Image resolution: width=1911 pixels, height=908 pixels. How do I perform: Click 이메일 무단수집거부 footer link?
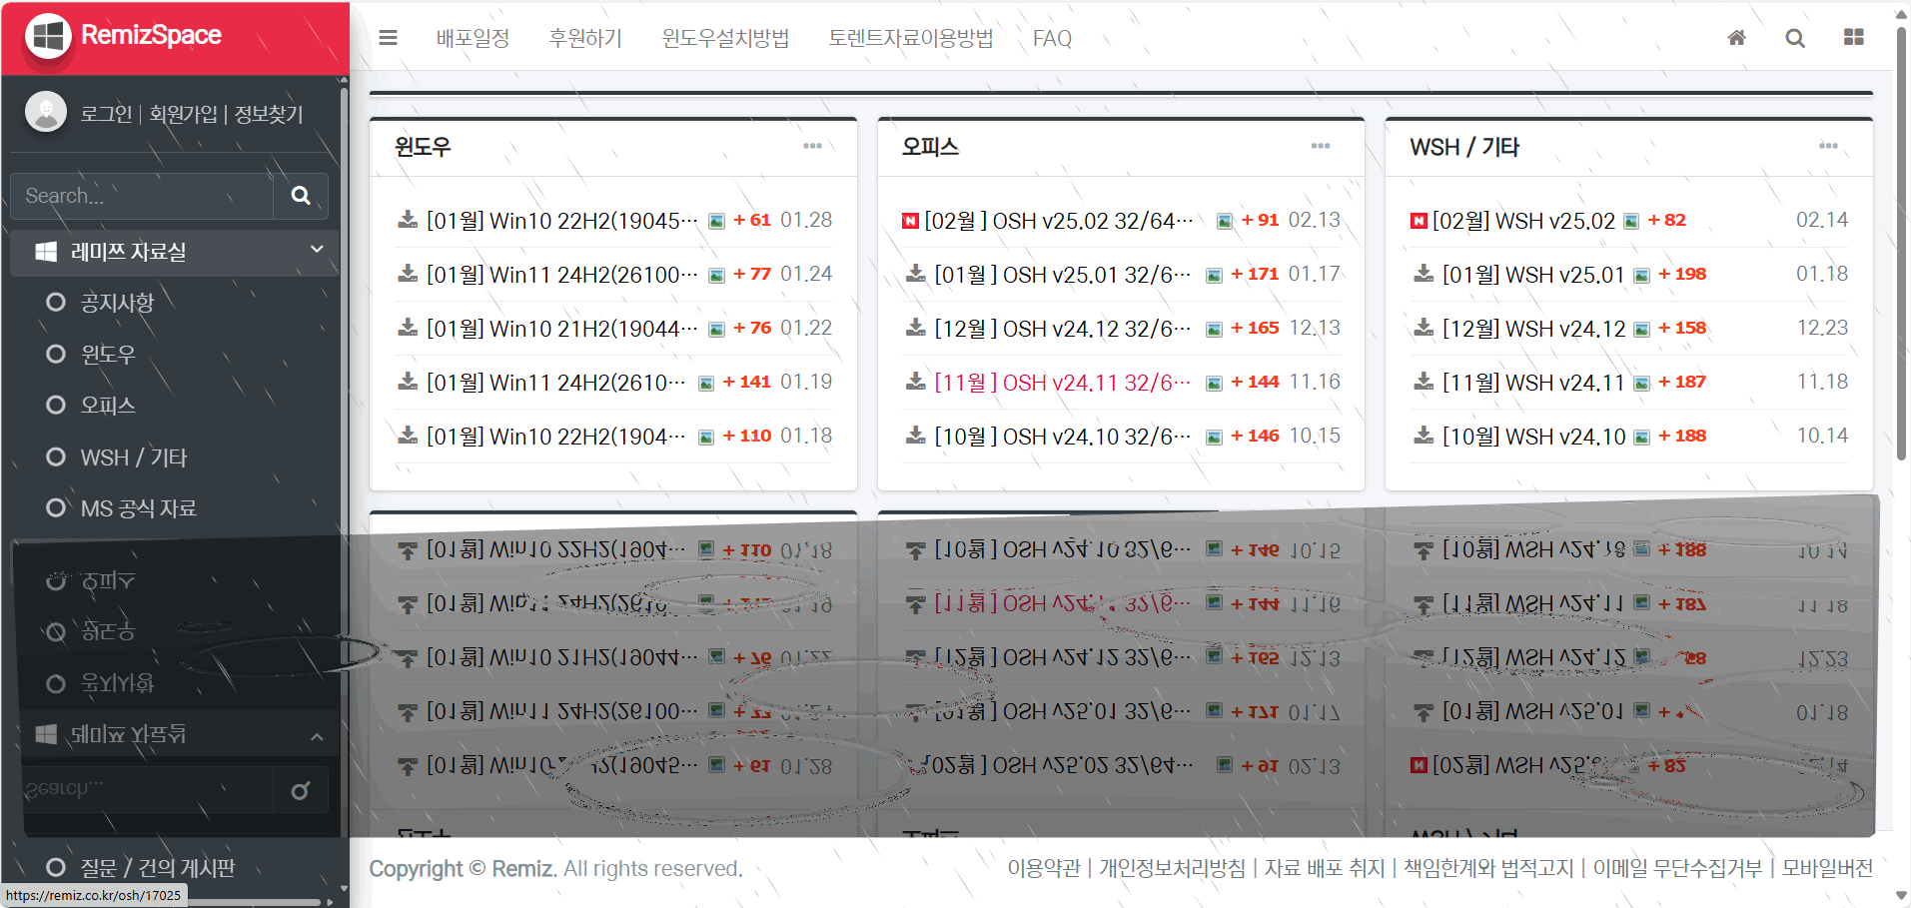[1677, 868]
